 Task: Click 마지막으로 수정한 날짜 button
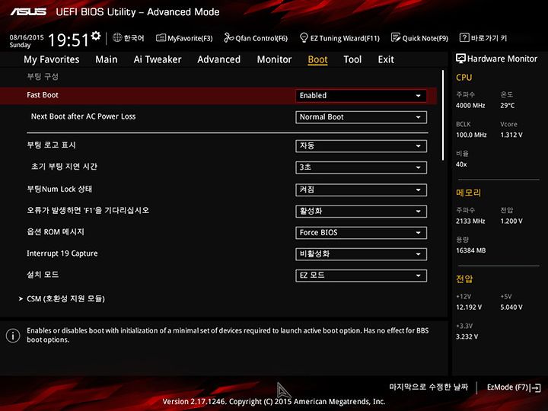tap(429, 387)
